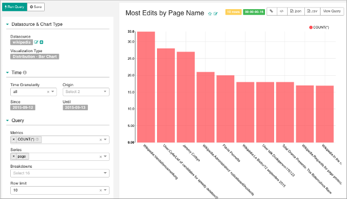Collapse the Datasource & Chart Type section
This screenshot has height=199, width=347.
point(8,24)
